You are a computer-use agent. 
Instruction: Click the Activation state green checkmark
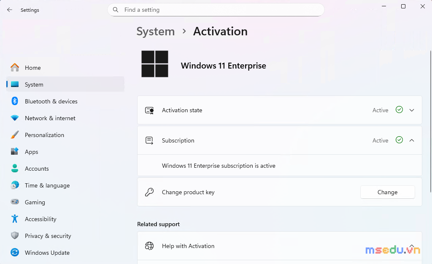tap(399, 110)
